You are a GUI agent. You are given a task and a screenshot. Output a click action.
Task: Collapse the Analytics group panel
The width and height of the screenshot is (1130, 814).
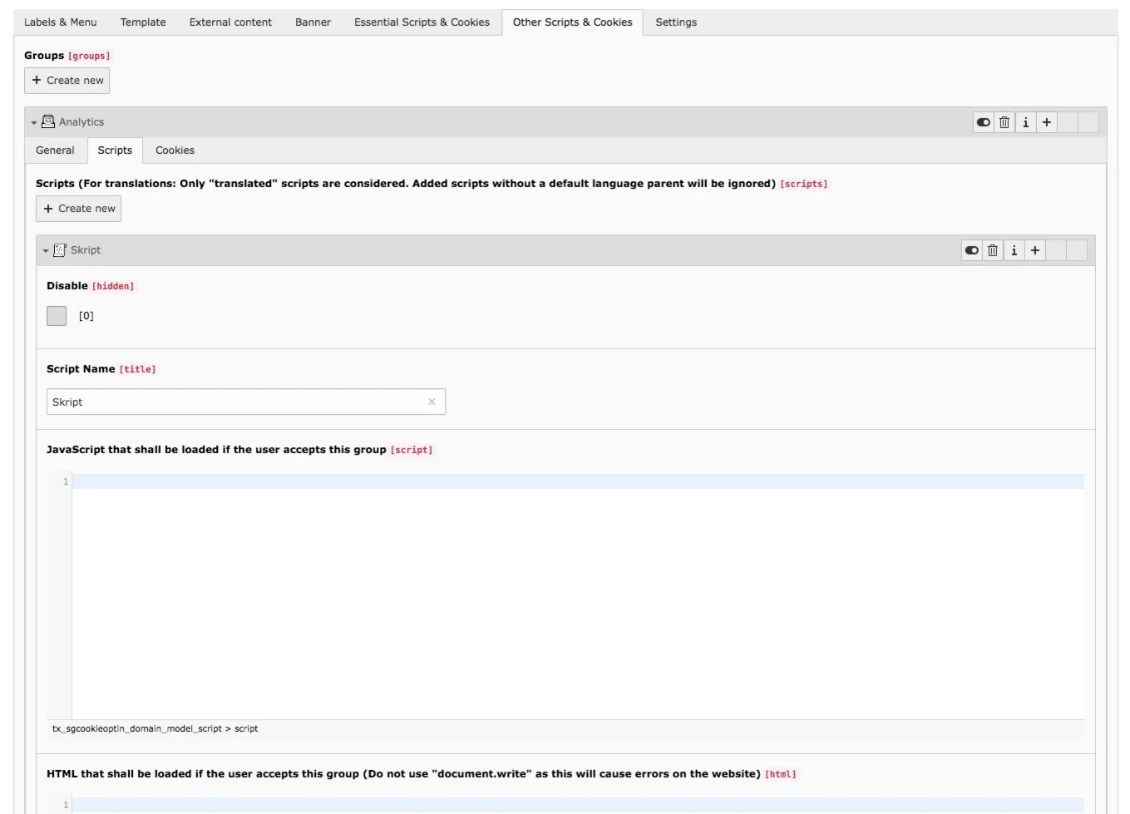coord(32,121)
